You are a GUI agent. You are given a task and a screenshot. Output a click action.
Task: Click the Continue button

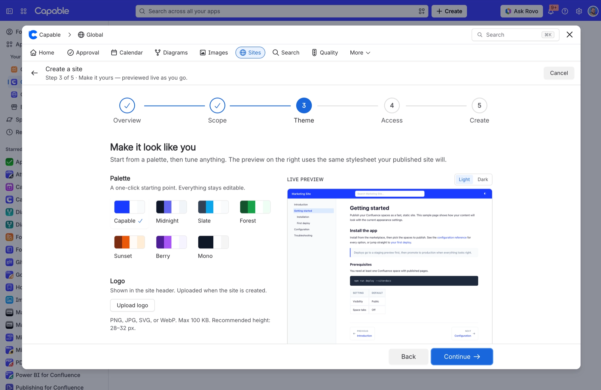[x=462, y=357]
